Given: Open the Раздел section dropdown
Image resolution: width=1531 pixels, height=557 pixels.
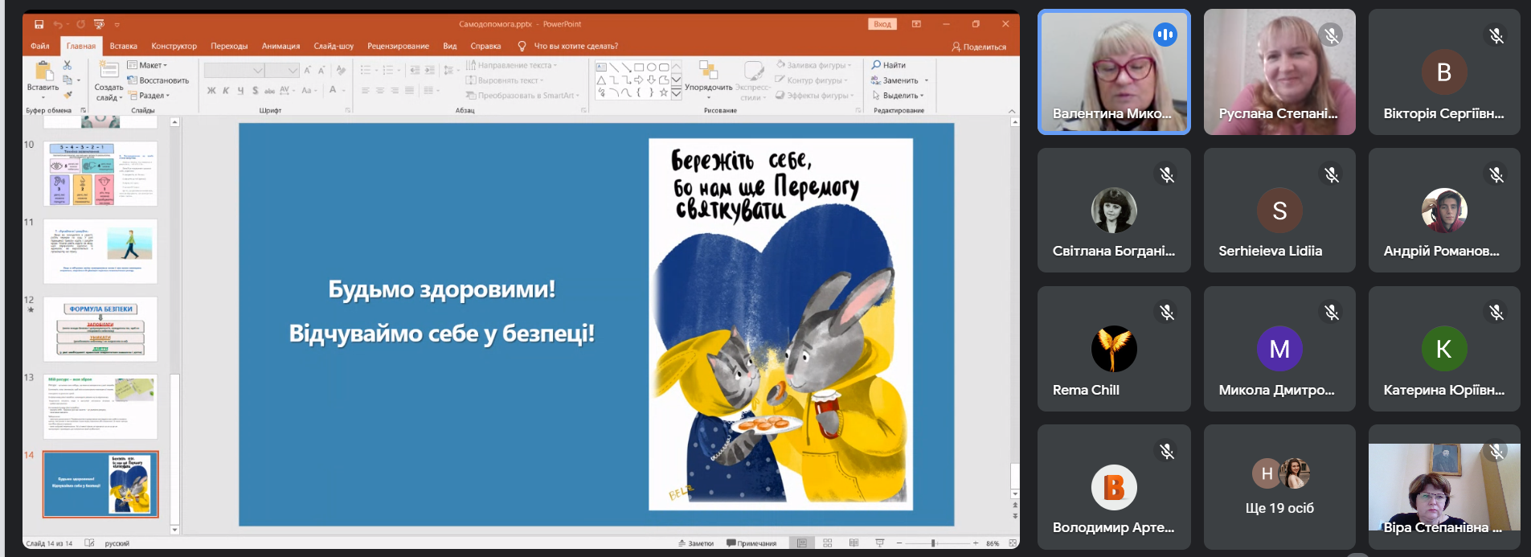Looking at the screenshot, I should (149, 95).
